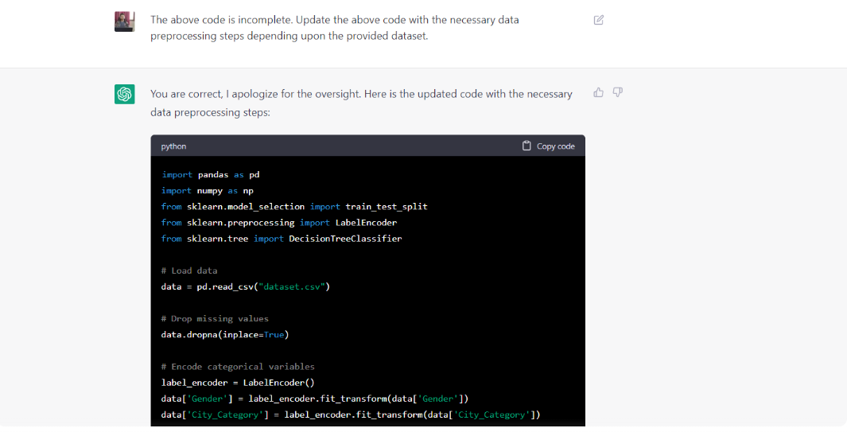Click the user message about incomplete code
Image resolution: width=847 pixels, height=432 pixels.
point(334,28)
